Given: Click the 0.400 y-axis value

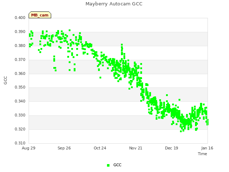Looking at the screenshot, I should pos(20,18).
